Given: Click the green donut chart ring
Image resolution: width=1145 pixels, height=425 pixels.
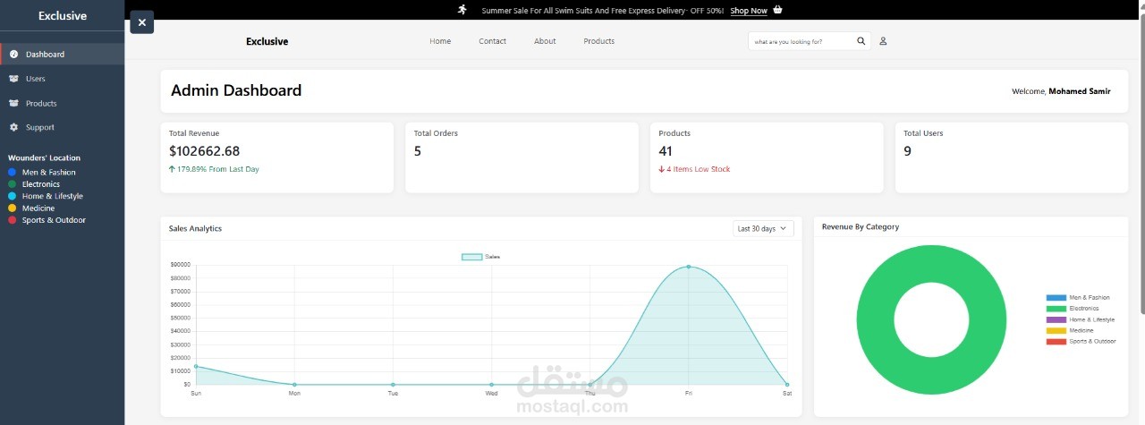Looking at the screenshot, I should pos(875,320).
